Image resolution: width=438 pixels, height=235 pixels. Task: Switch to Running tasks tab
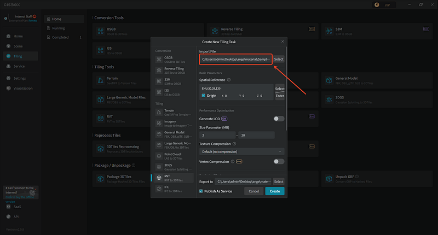[64, 28]
